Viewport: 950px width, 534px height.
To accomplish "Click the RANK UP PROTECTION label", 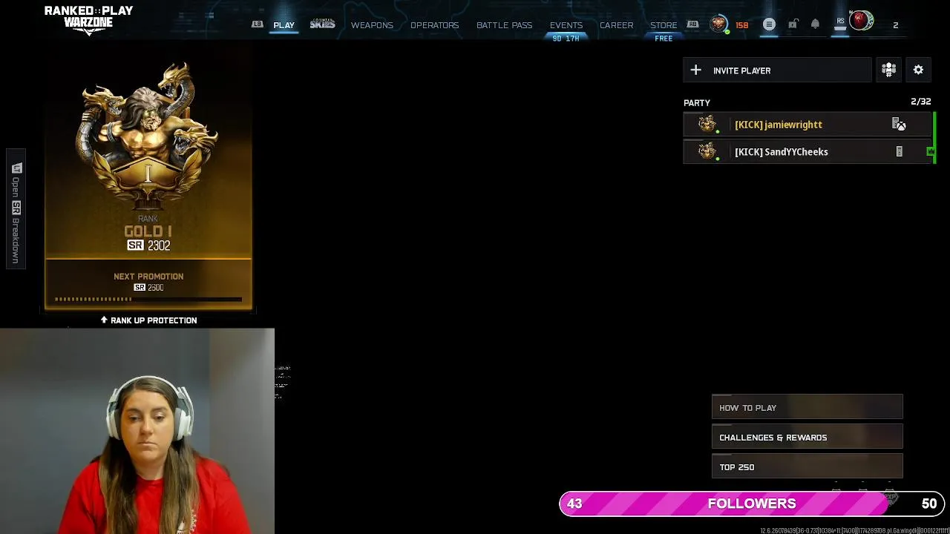I will tap(154, 320).
